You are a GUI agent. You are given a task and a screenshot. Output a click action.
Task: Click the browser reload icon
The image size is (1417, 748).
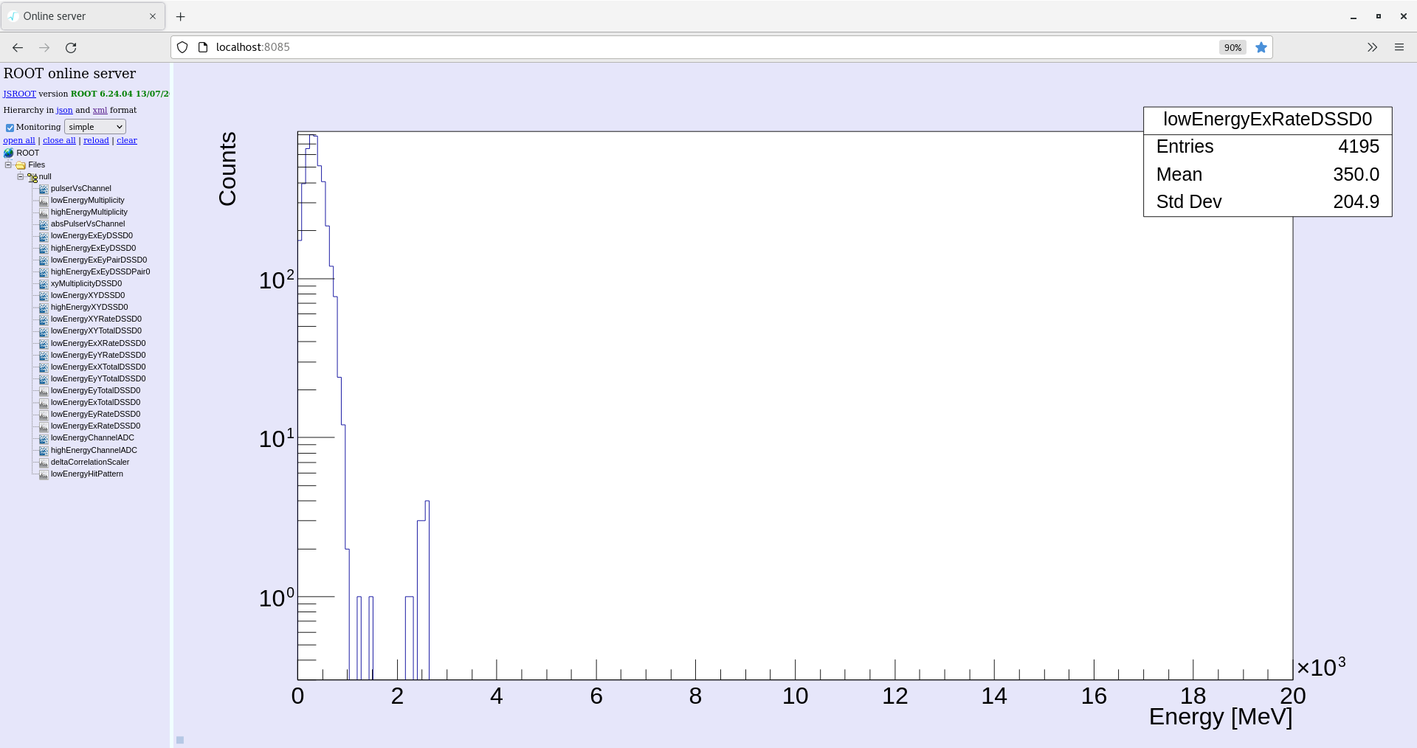pyautogui.click(x=71, y=47)
